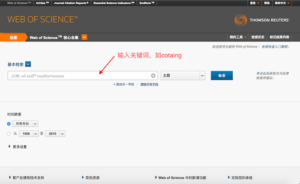This screenshot has width=300, height=184.
Task: Expand 客户反馈和技术支持 footer section
Action: pyautogui.click(x=27, y=177)
